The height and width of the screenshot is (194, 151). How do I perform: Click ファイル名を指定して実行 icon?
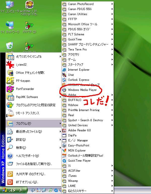tap(10, 164)
